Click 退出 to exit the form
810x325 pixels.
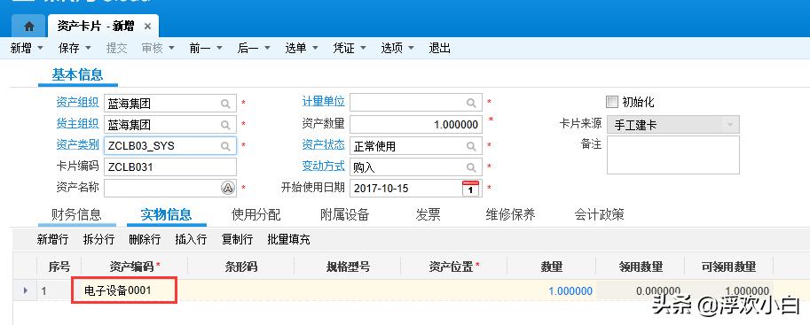point(440,48)
